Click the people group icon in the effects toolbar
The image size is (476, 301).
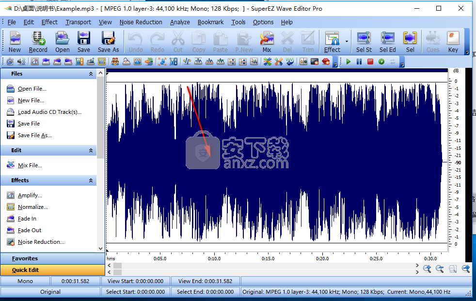(x=115, y=62)
